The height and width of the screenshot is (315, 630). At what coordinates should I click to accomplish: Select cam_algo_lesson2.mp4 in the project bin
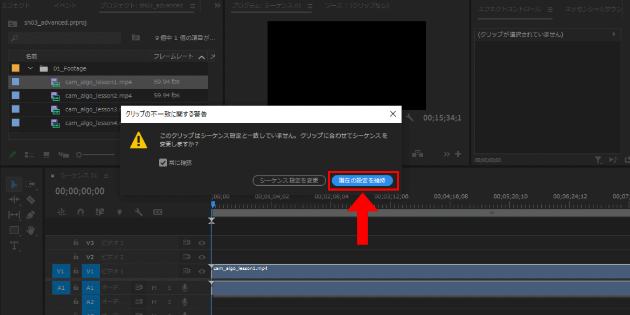pyautogui.click(x=99, y=96)
